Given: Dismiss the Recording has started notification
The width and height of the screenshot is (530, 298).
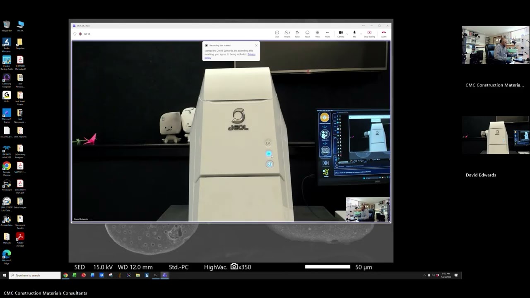Looking at the screenshot, I should [256, 45].
